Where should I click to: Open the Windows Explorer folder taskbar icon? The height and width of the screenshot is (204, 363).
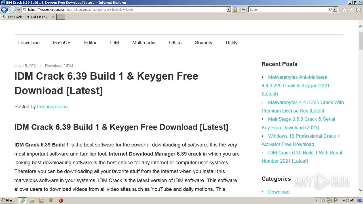(x=32, y=200)
